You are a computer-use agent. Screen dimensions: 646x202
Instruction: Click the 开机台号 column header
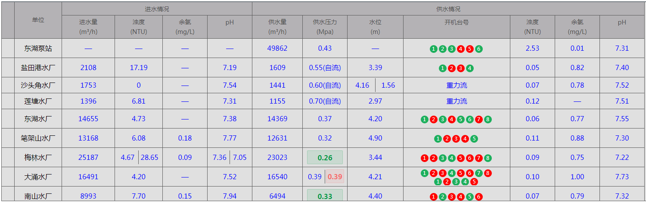tap(457, 22)
